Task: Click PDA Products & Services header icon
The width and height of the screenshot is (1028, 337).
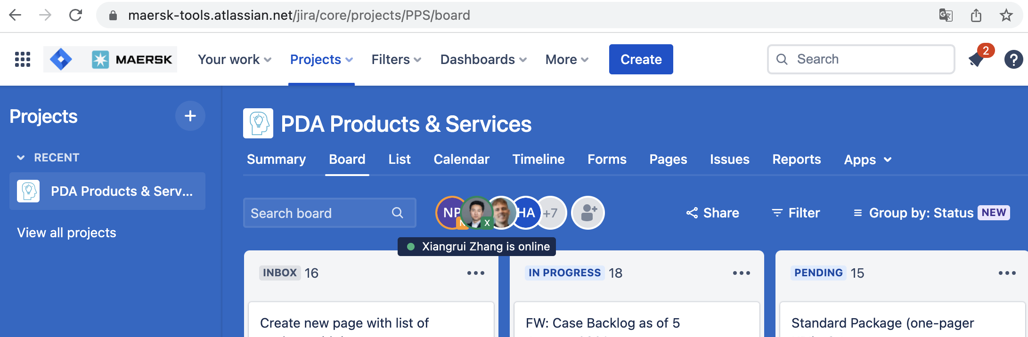Action: [x=258, y=123]
